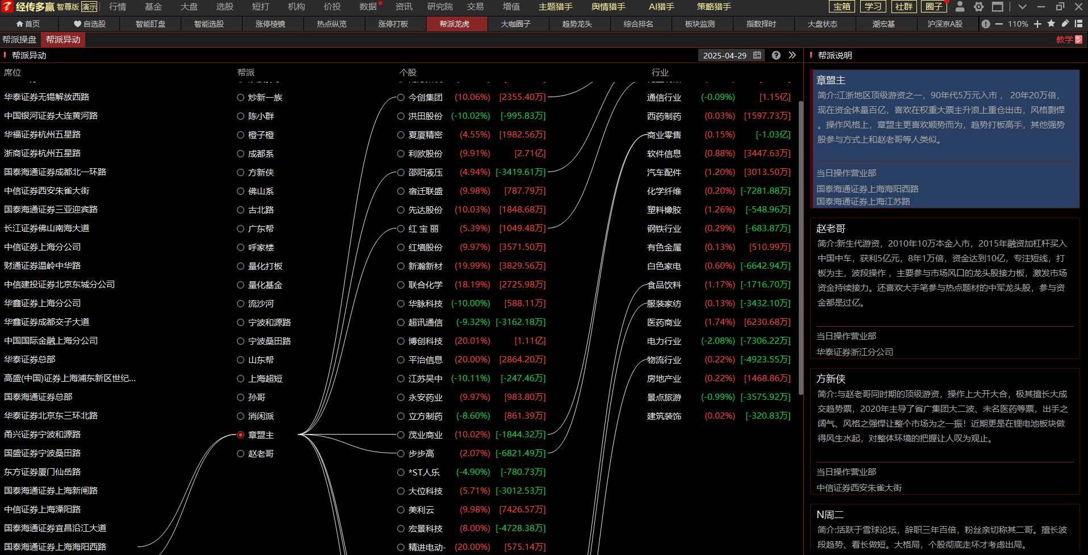Click the star favorites icon
This screenshot has height=555, width=1088.
pyautogui.click(x=1051, y=24)
